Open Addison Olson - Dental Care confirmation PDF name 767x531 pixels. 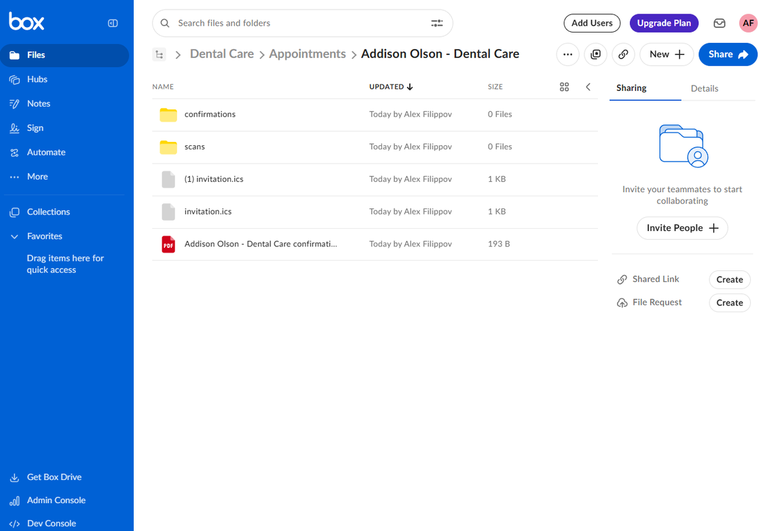pyautogui.click(x=261, y=244)
